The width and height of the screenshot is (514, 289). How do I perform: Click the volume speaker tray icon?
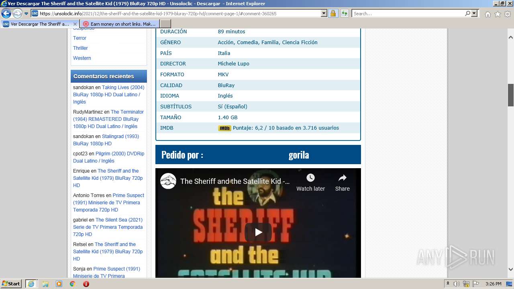pos(457,284)
